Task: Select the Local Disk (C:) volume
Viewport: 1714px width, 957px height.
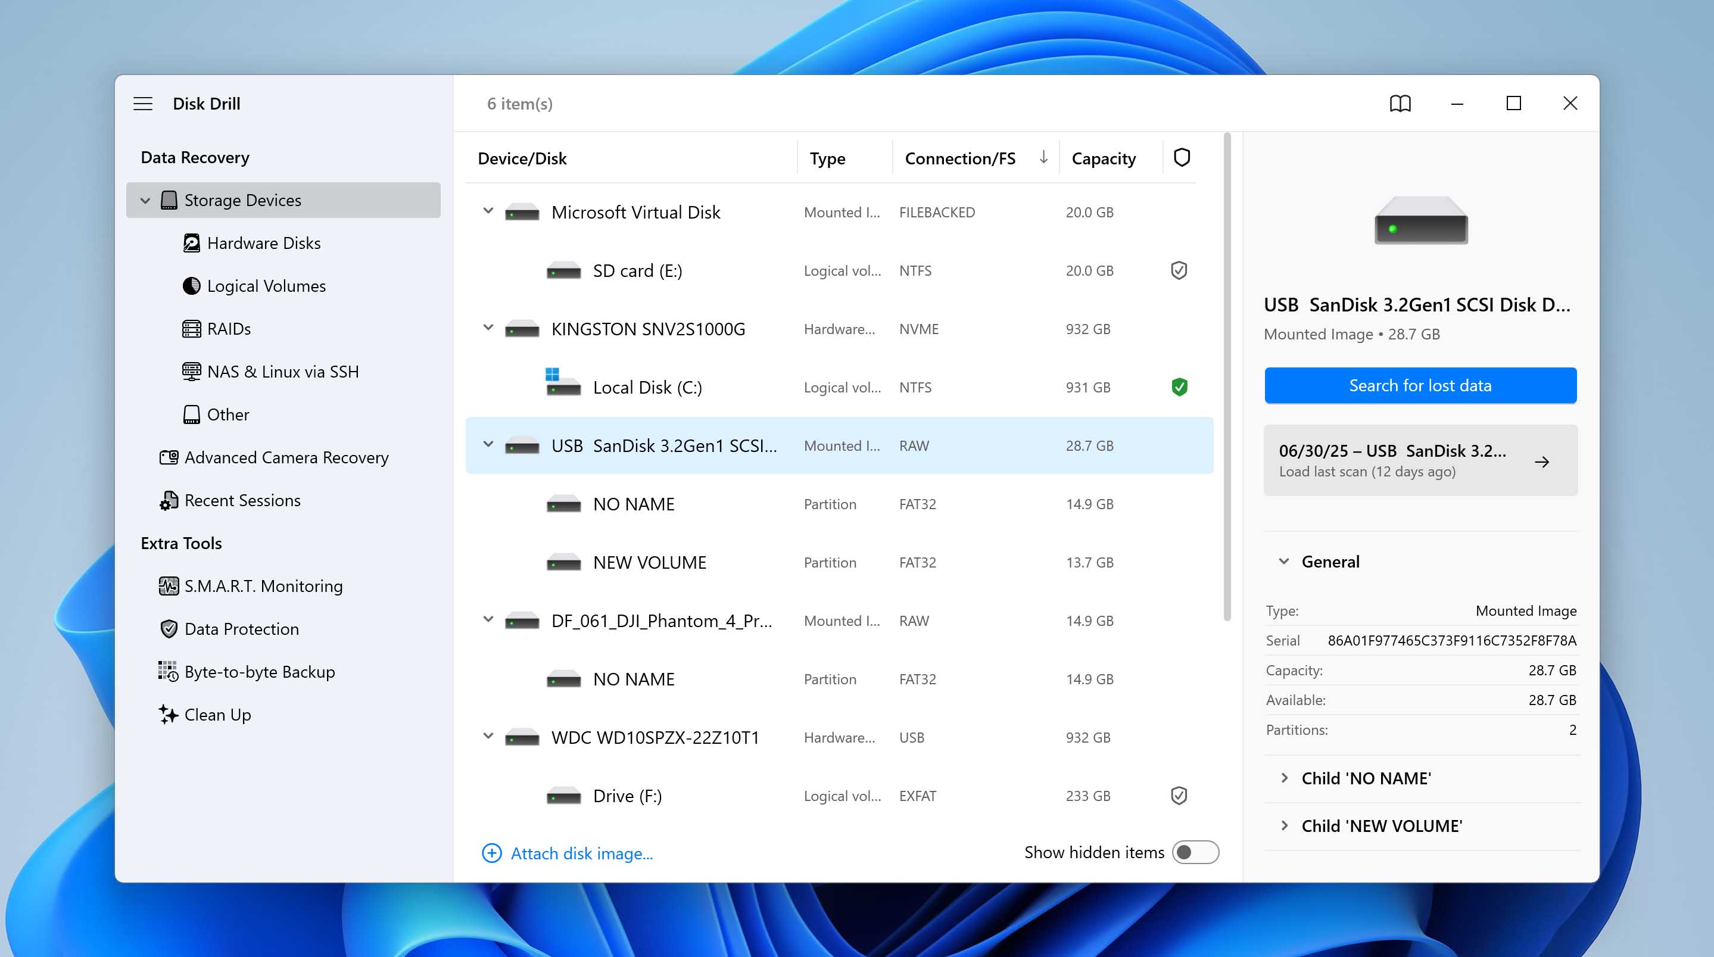Action: tap(839, 386)
